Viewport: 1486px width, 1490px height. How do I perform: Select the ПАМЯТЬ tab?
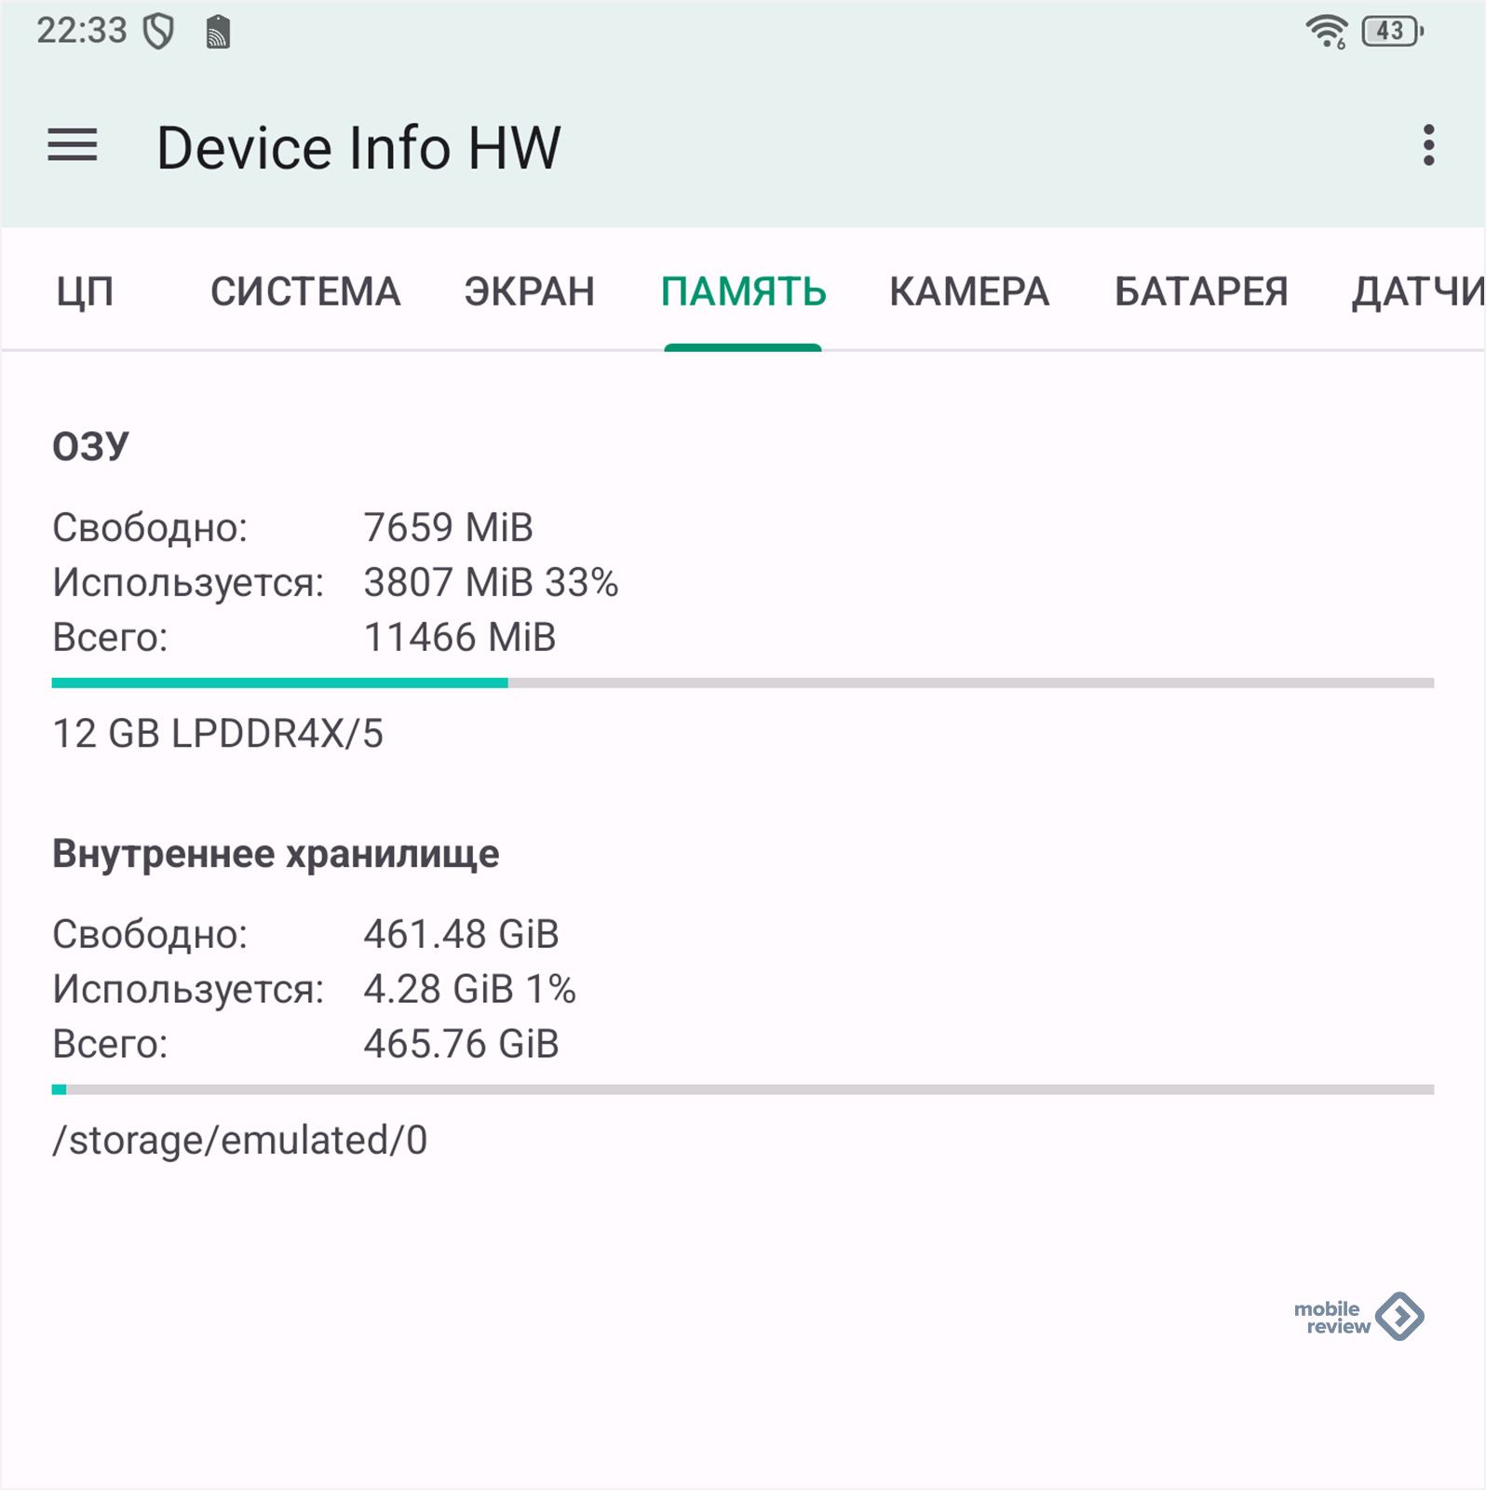[x=743, y=291]
